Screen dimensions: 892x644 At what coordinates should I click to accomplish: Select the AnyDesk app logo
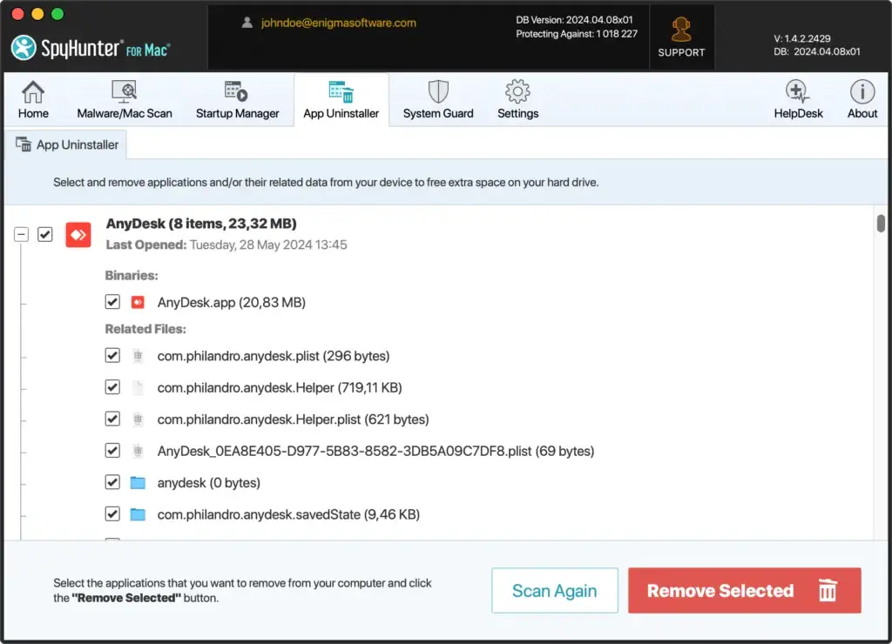[x=78, y=234]
